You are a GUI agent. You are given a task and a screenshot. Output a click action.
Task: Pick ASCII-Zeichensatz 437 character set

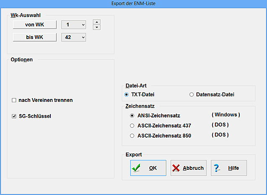[132, 125]
